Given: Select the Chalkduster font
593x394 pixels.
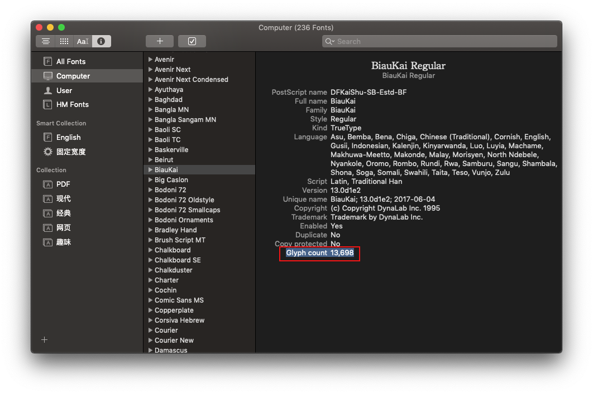Looking at the screenshot, I should (x=200, y=270).
